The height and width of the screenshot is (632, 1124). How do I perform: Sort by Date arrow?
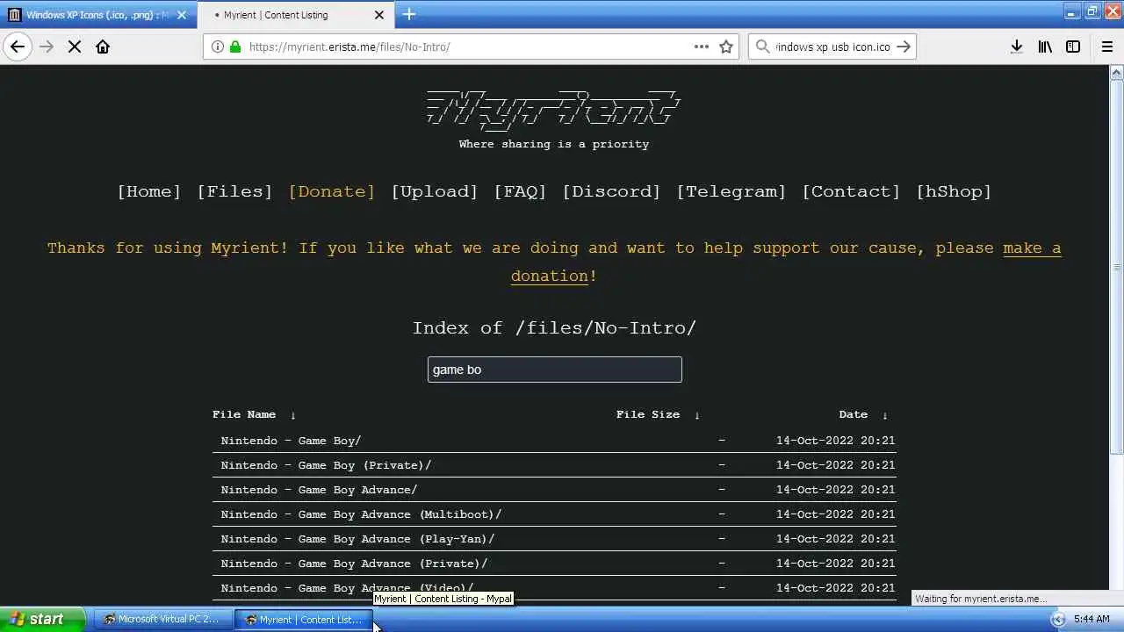(x=885, y=415)
